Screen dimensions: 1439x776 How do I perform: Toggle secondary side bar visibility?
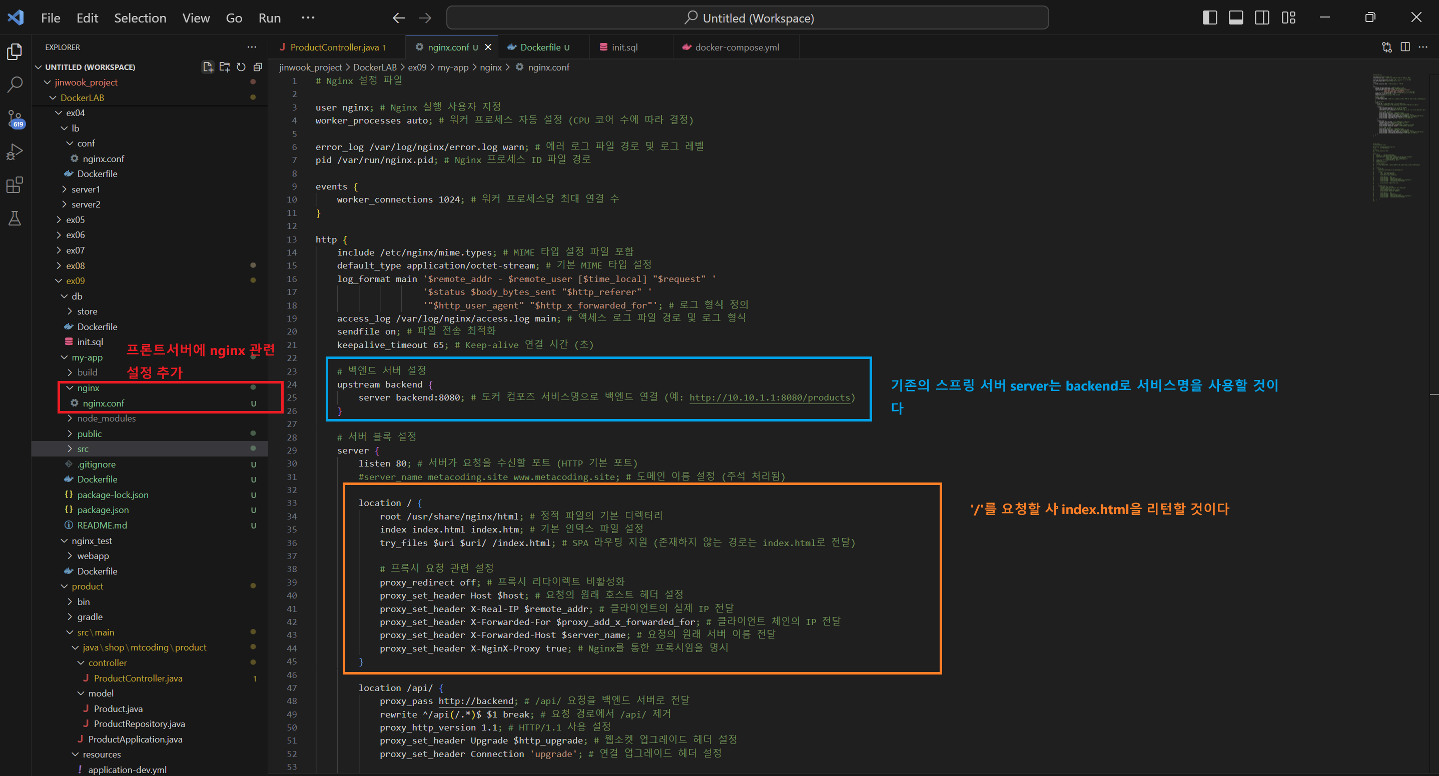point(1262,18)
